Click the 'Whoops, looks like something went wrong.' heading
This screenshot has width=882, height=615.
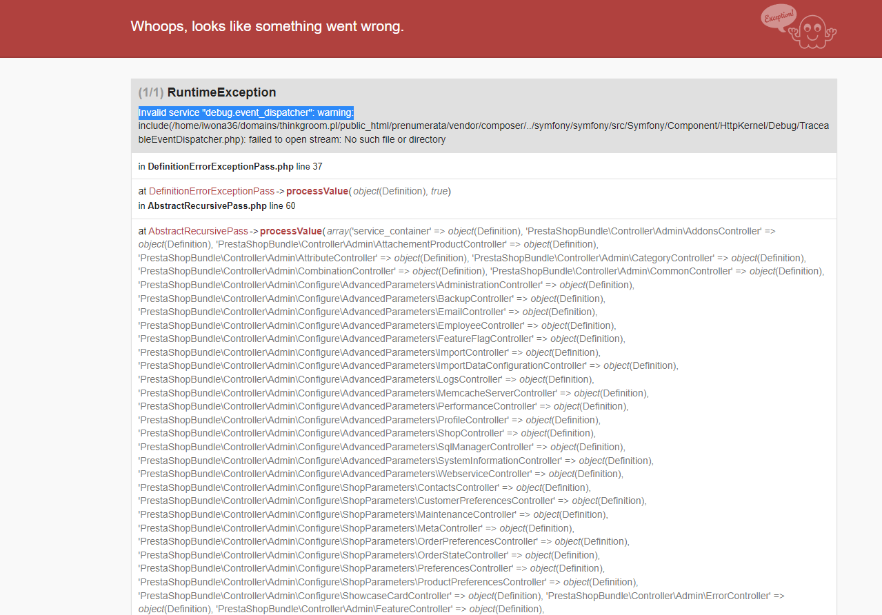[x=267, y=26]
